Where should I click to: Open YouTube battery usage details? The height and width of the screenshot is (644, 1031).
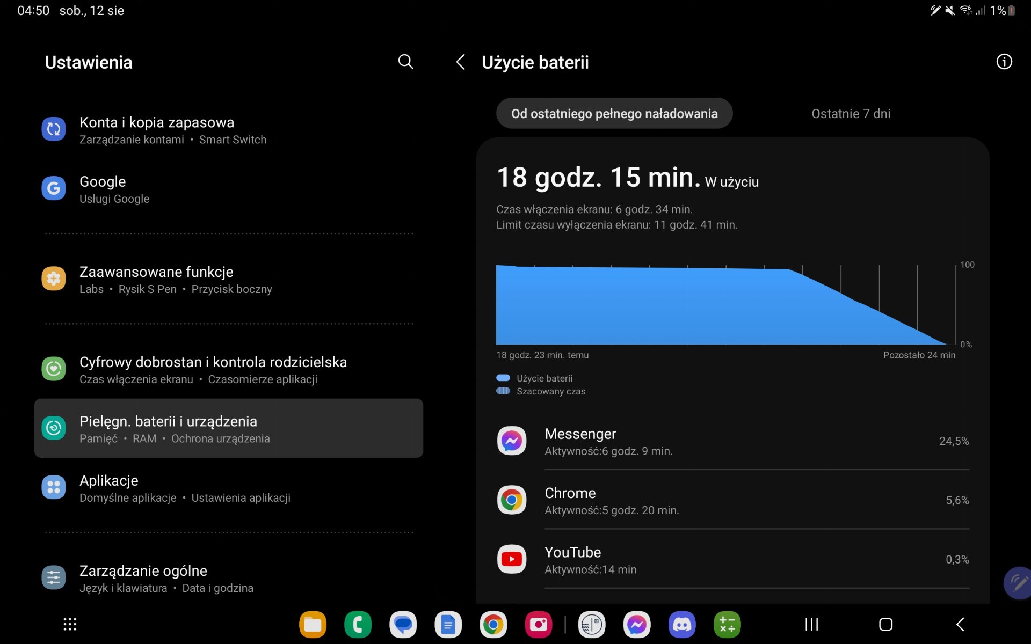[x=733, y=559]
